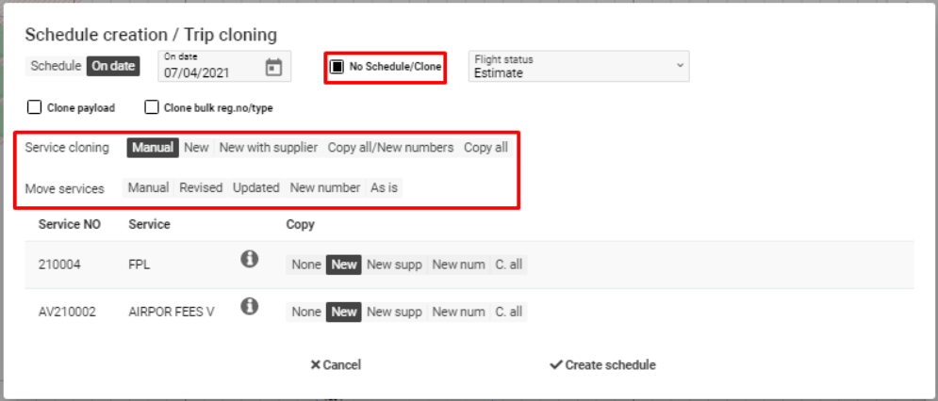The width and height of the screenshot is (938, 401).
Task: Expand the Flight status dropdown
Action: tap(578, 67)
